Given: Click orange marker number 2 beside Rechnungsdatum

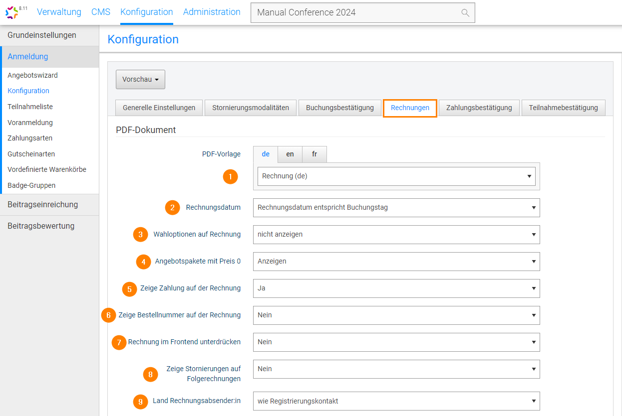Looking at the screenshot, I should [172, 208].
